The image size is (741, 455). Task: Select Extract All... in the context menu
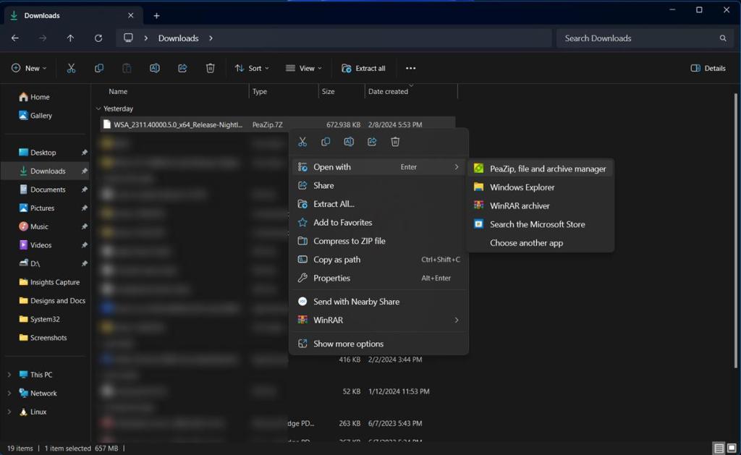(x=378, y=204)
